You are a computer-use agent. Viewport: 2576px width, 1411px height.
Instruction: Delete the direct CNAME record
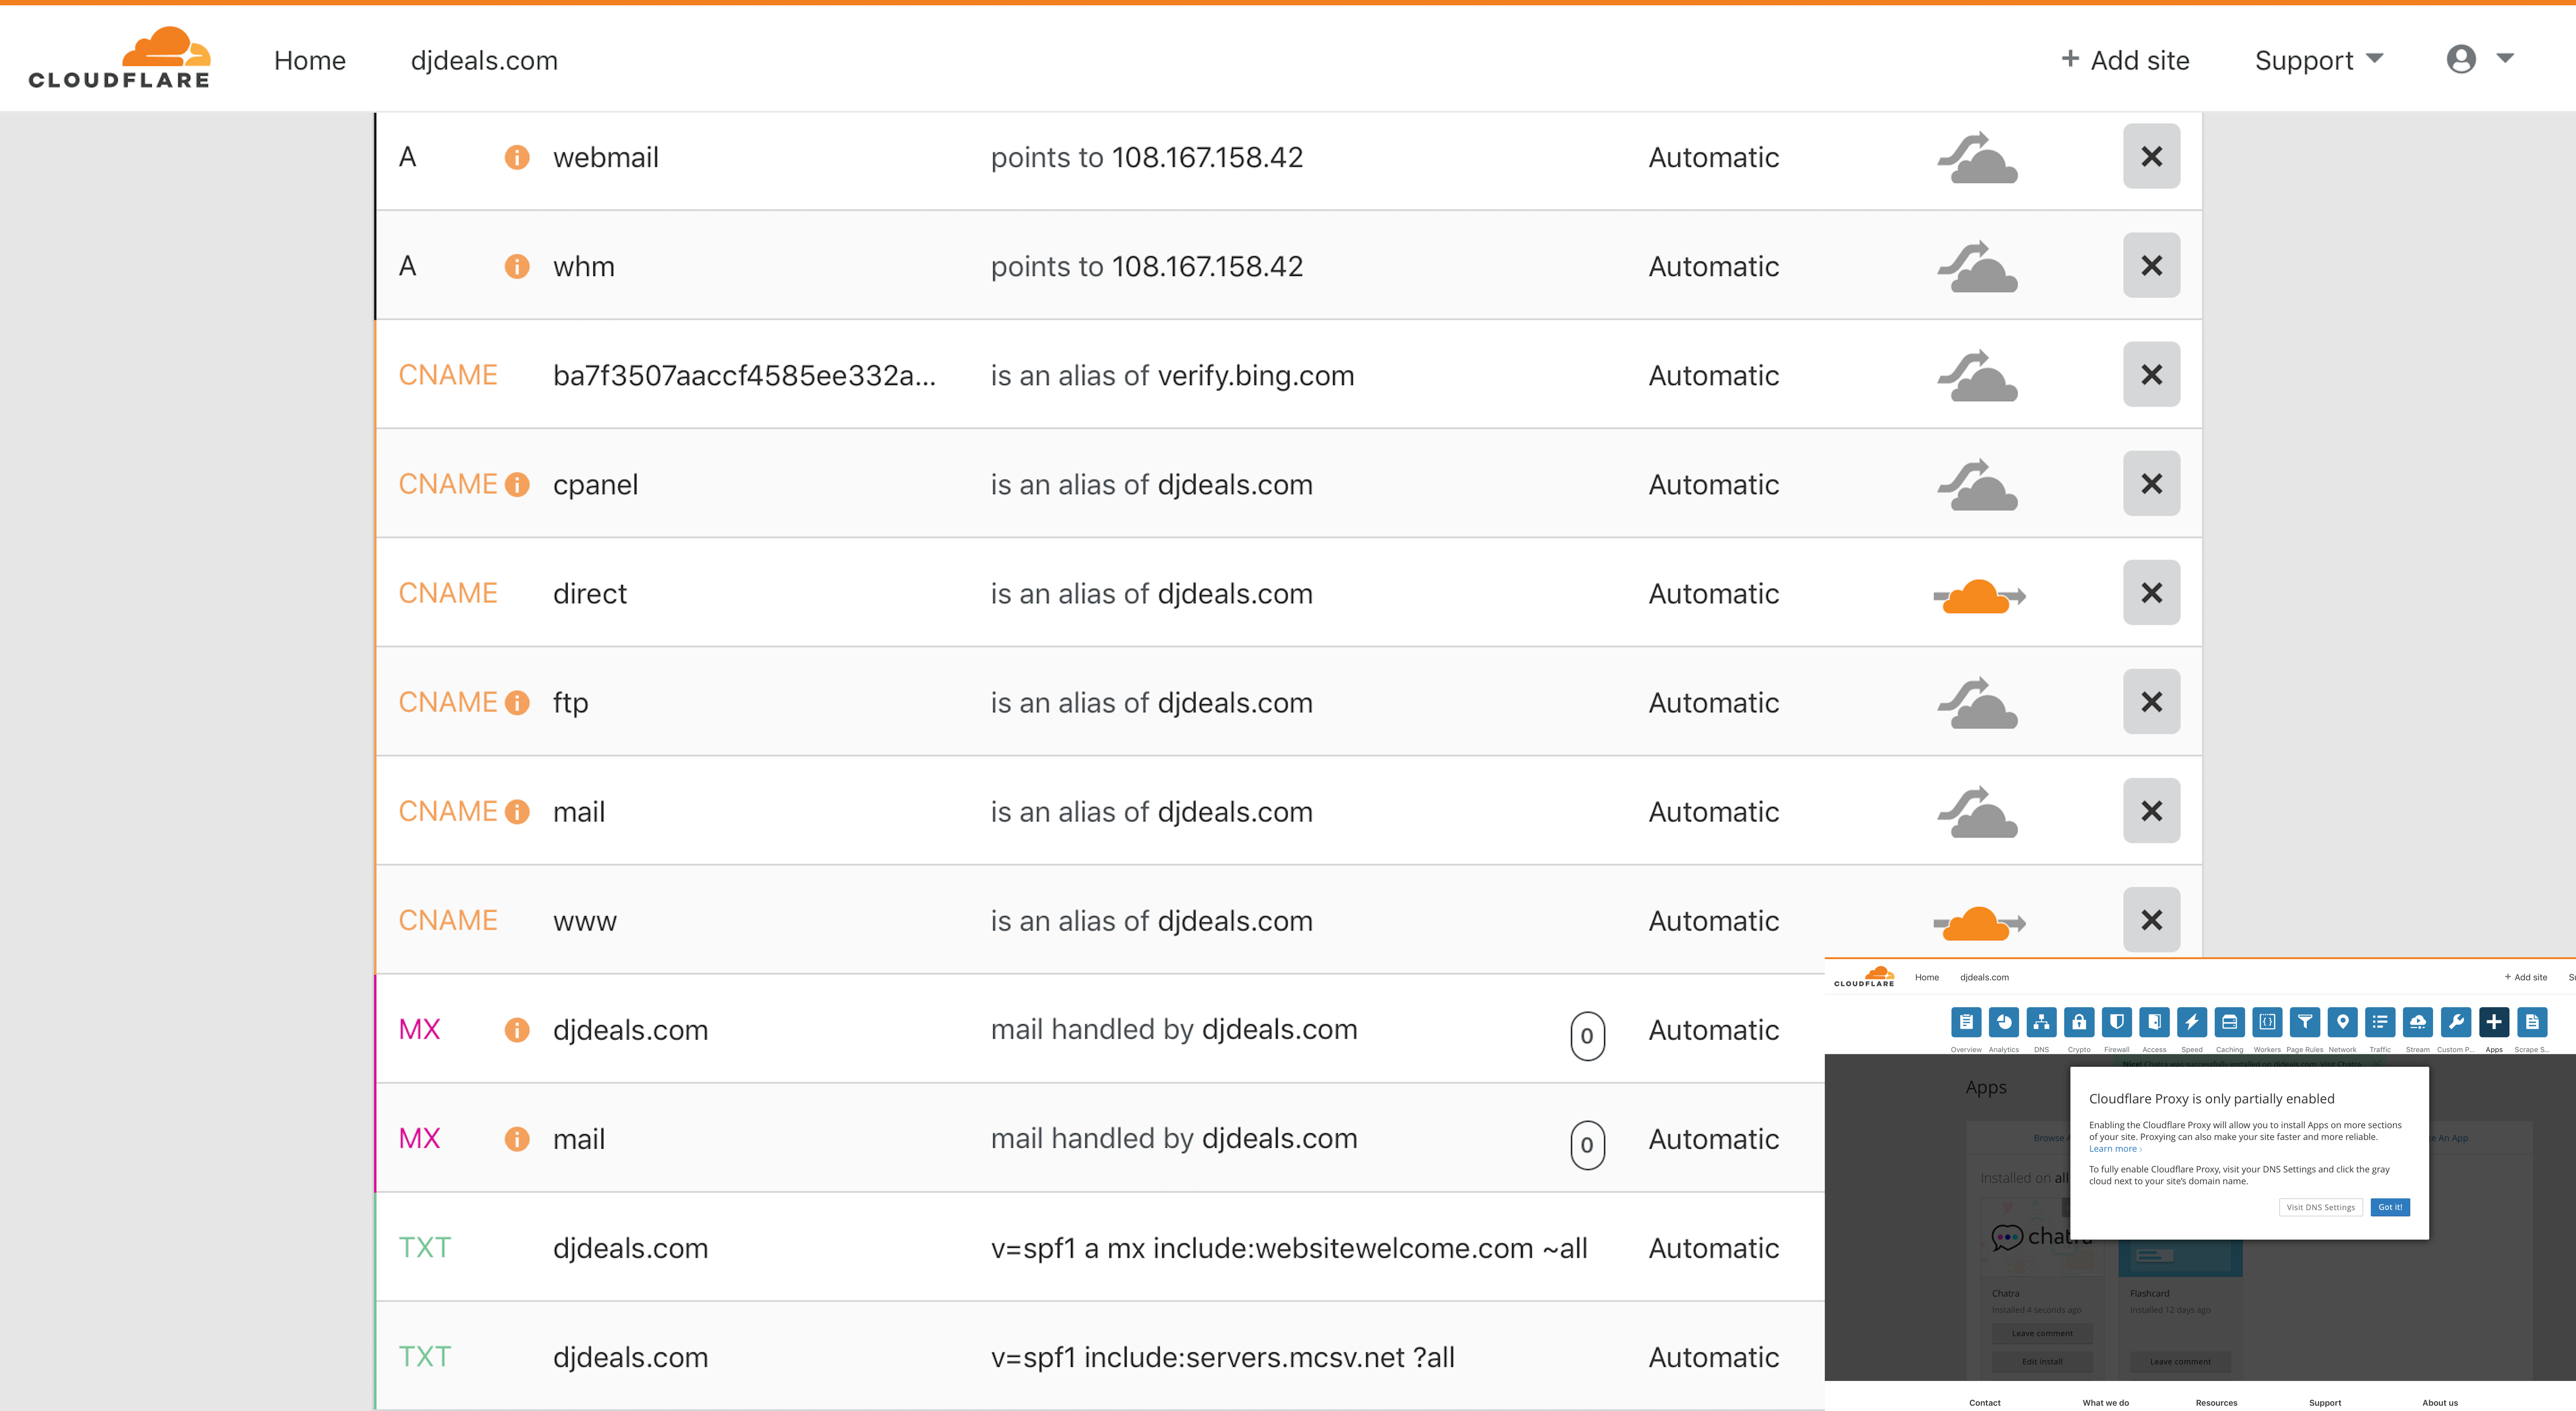click(2152, 594)
